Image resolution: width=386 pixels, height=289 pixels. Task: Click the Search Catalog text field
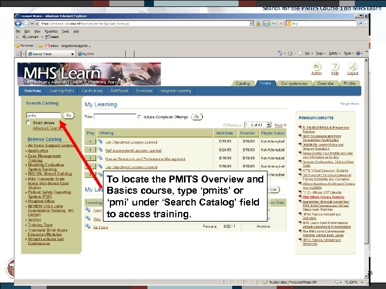(43, 115)
